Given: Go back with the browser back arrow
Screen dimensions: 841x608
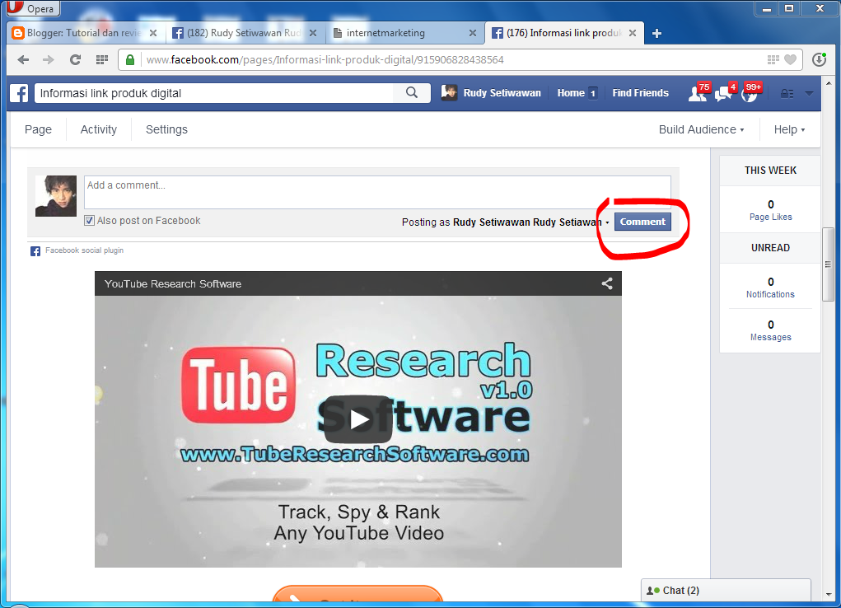Looking at the screenshot, I should coord(23,59).
